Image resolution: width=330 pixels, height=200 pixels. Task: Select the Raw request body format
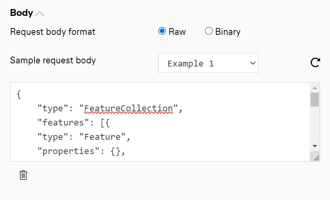(x=162, y=31)
